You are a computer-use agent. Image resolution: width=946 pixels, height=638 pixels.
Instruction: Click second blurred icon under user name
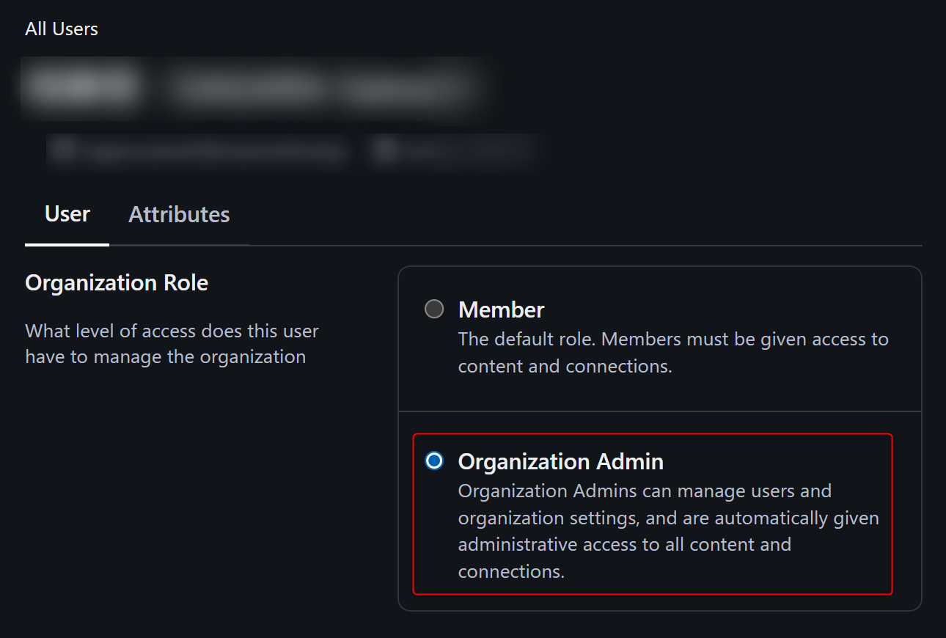point(384,151)
